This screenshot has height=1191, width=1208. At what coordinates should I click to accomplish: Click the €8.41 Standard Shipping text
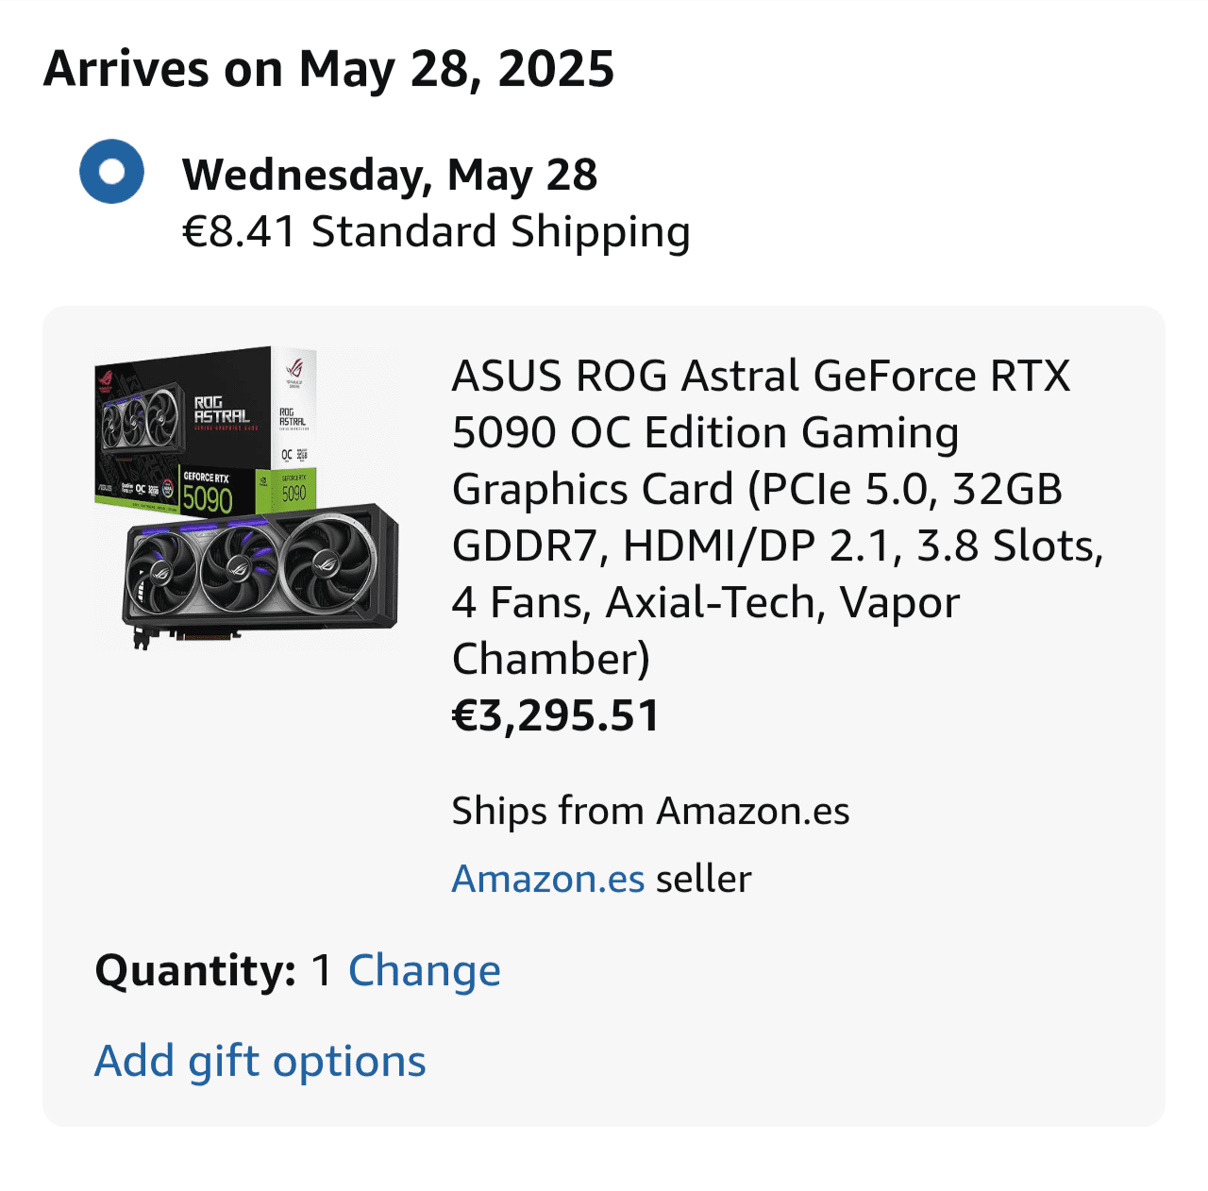pyautogui.click(x=435, y=232)
